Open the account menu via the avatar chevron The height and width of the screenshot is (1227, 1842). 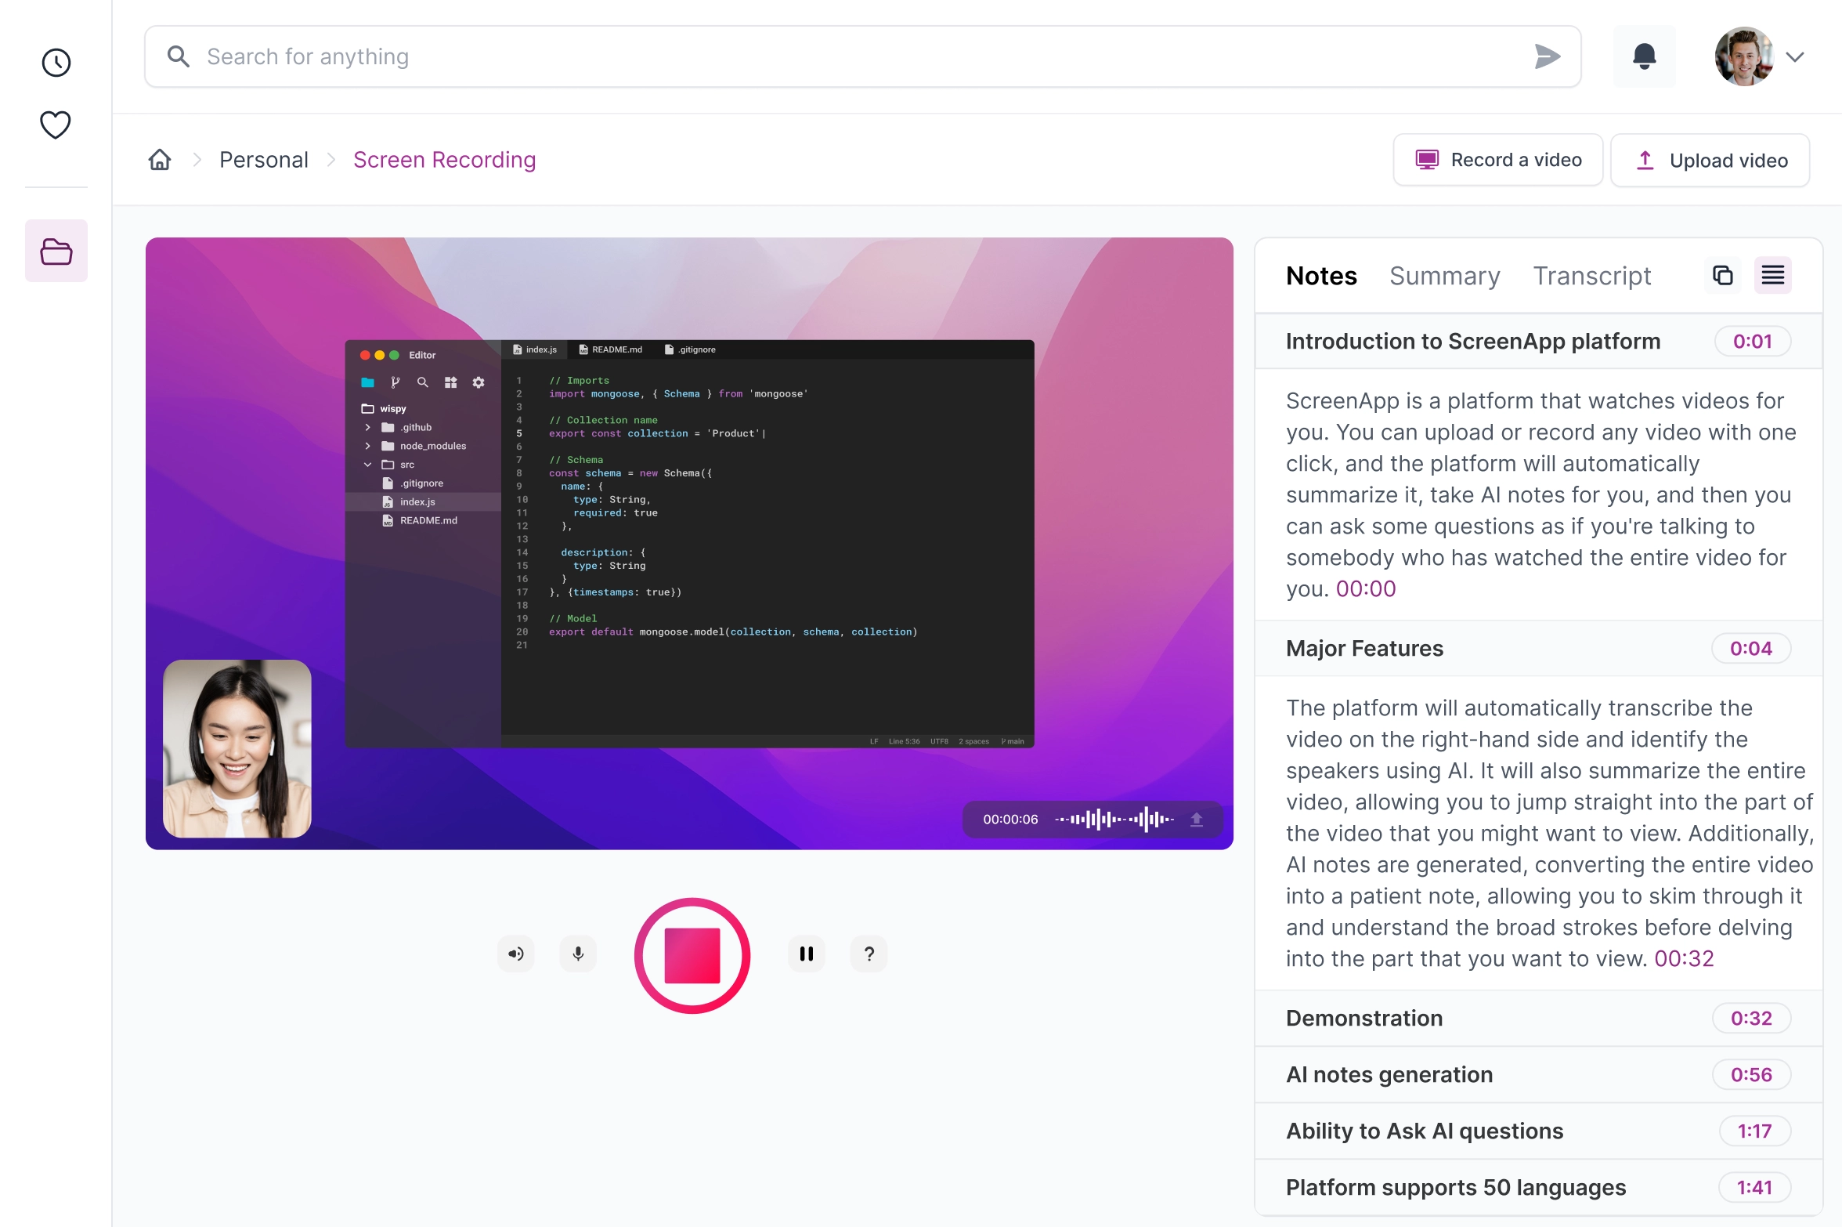click(1795, 56)
